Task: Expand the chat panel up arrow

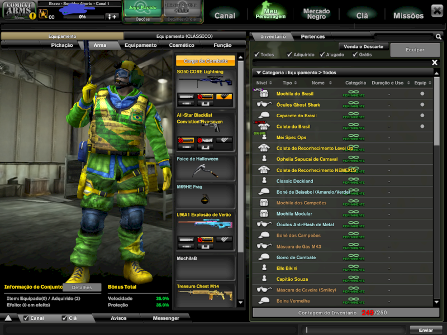Action: pyautogui.click(x=8, y=318)
